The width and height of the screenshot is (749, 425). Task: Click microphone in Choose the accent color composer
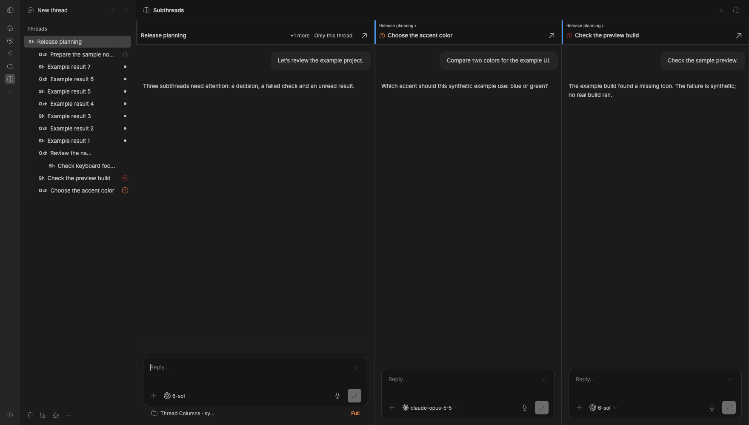tap(525, 408)
